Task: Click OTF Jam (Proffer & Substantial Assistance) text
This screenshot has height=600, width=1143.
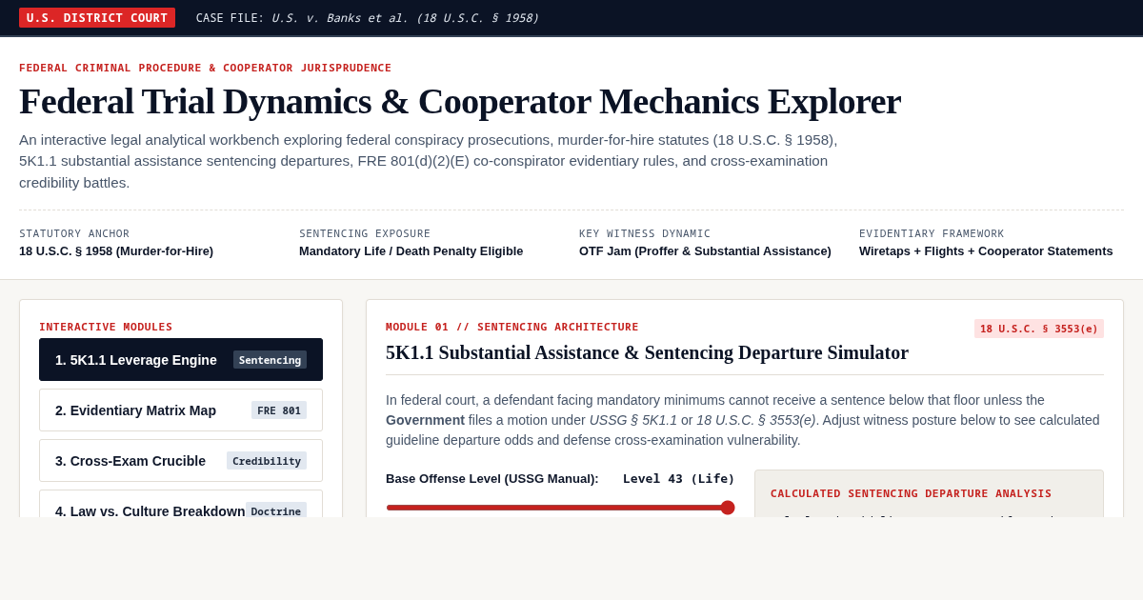Action: pyautogui.click(x=705, y=251)
